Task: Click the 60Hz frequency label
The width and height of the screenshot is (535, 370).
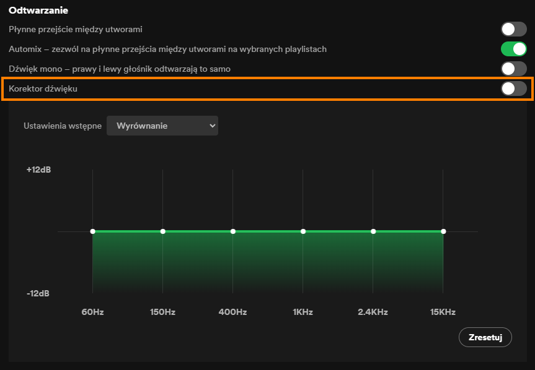Action: [92, 312]
